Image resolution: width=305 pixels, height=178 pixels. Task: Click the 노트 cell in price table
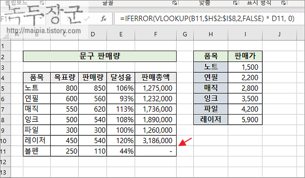click(211, 67)
